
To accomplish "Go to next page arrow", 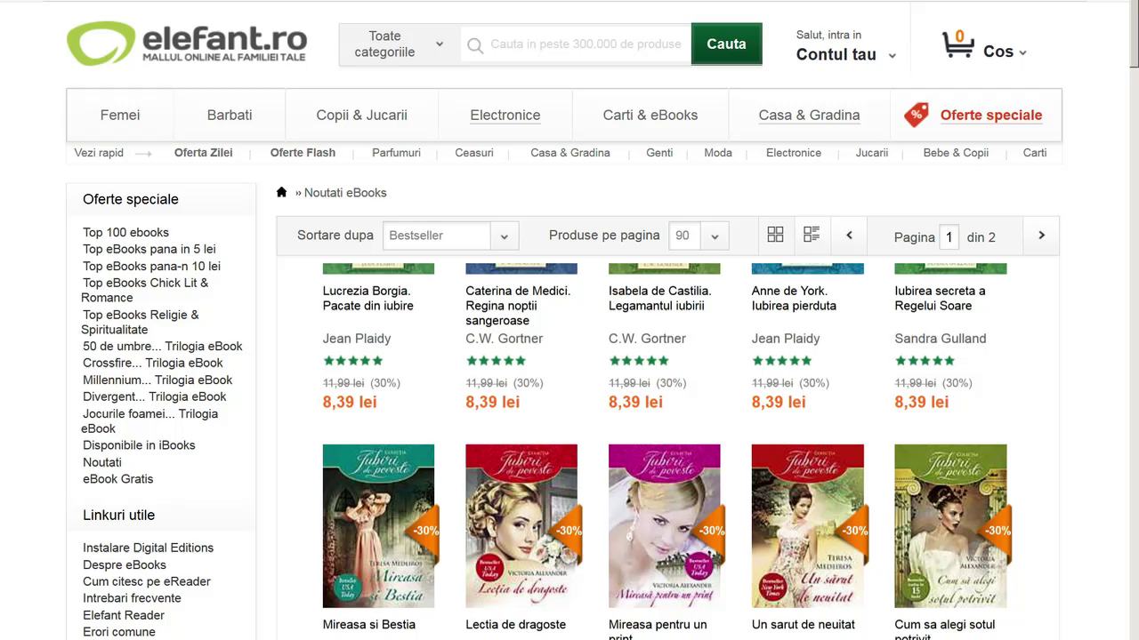I will (x=1041, y=236).
